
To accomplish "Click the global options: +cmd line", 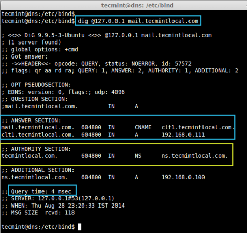I will [x=39, y=50].
